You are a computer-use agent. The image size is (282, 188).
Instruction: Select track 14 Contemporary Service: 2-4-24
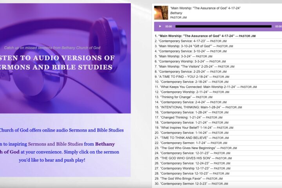coord(218,102)
